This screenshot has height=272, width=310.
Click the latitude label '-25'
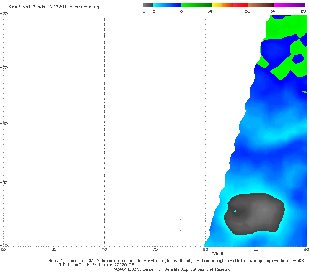(4, 67)
